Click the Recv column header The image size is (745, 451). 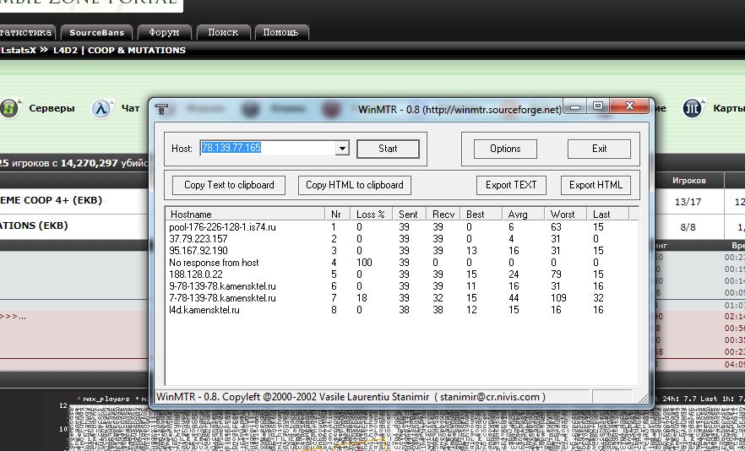pos(443,215)
